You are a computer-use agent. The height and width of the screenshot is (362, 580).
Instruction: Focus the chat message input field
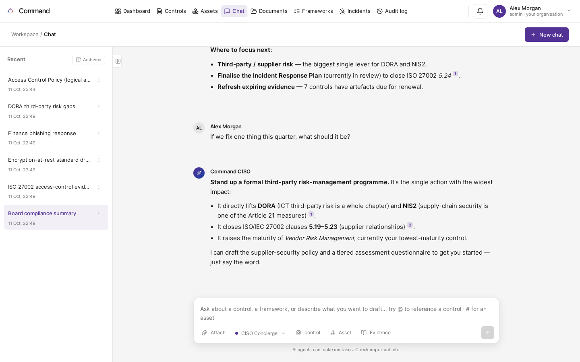tap(346, 313)
